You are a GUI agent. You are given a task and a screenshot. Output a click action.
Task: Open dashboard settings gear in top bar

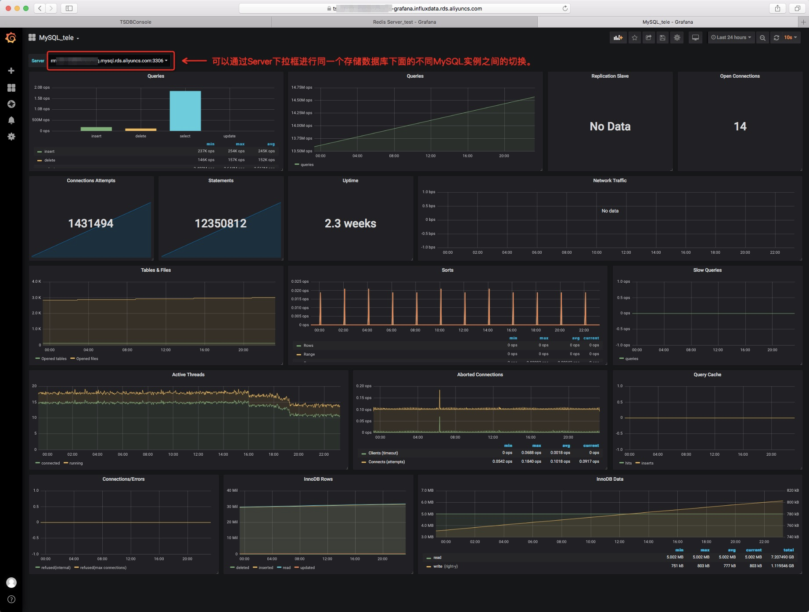coord(677,38)
